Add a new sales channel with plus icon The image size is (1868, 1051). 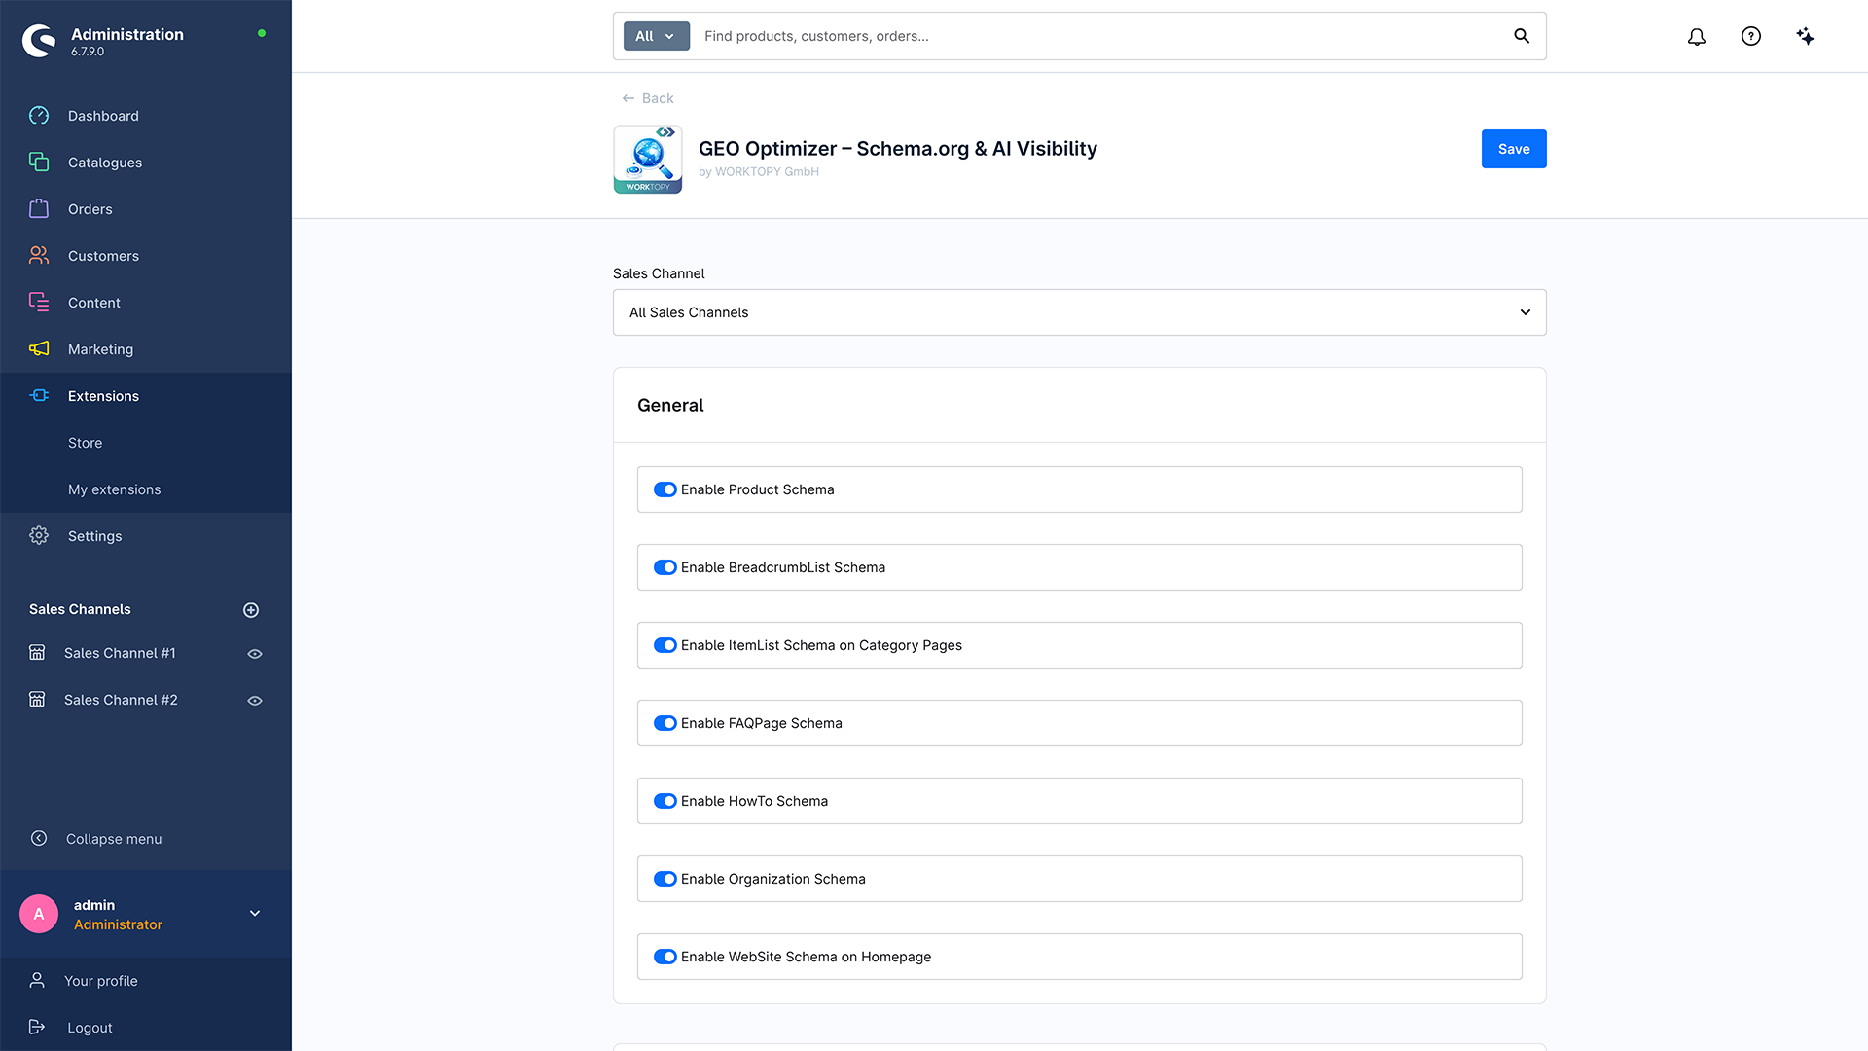(251, 610)
